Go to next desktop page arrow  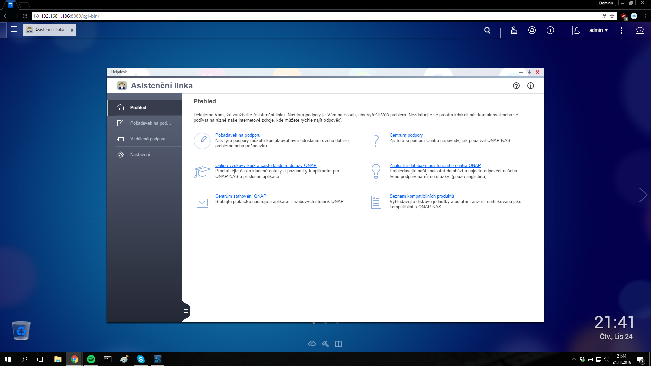coord(643,195)
